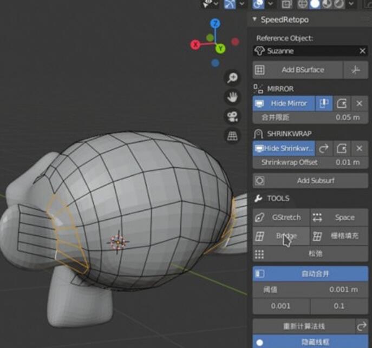This screenshot has width=372, height=348.
Task: Select the 0.001 threshold preset
Action: [x=281, y=306]
